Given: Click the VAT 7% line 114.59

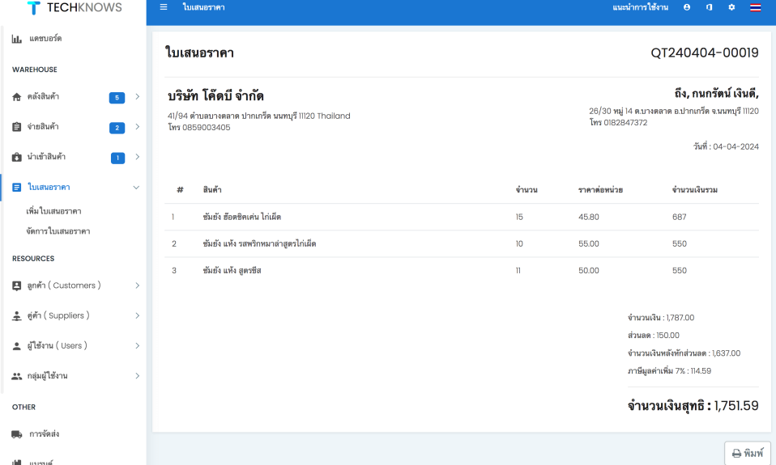Looking at the screenshot, I should (x=669, y=371).
